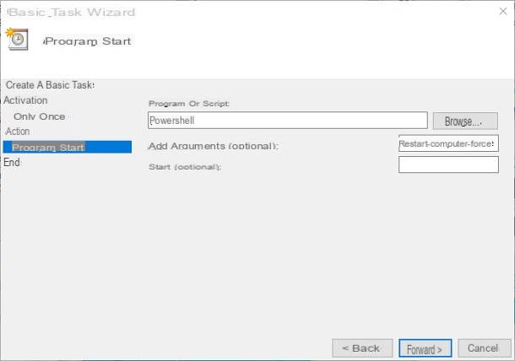Viewport: 515px width, 361px height.
Task: Click the Start (optional) label
Action: click(185, 167)
